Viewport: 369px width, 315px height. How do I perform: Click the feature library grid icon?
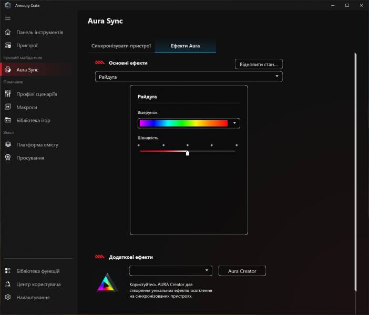pyautogui.click(x=8, y=271)
